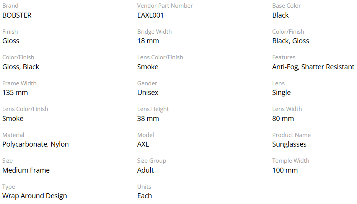Image resolution: width=357 pixels, height=204 pixels.
Task: Click the Frame Width value 135 mm
Action: click(15, 93)
